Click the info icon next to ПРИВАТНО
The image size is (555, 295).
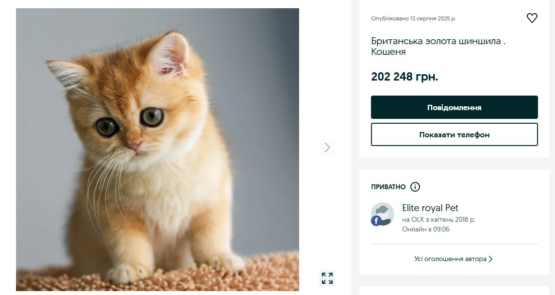coord(415,187)
